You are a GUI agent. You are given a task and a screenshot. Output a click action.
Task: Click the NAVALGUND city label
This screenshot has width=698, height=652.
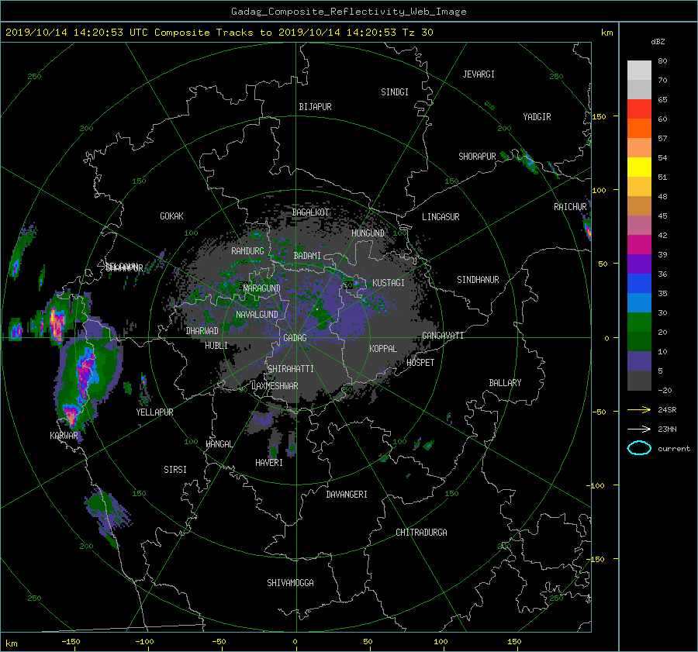click(257, 315)
